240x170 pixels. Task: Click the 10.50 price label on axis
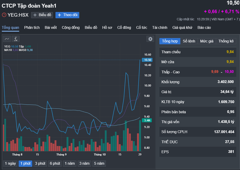147,60
